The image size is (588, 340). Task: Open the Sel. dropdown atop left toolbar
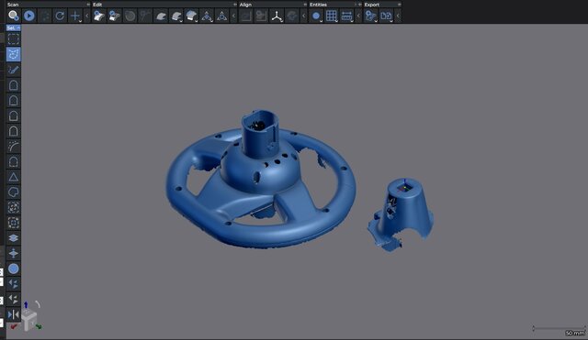[13, 27]
